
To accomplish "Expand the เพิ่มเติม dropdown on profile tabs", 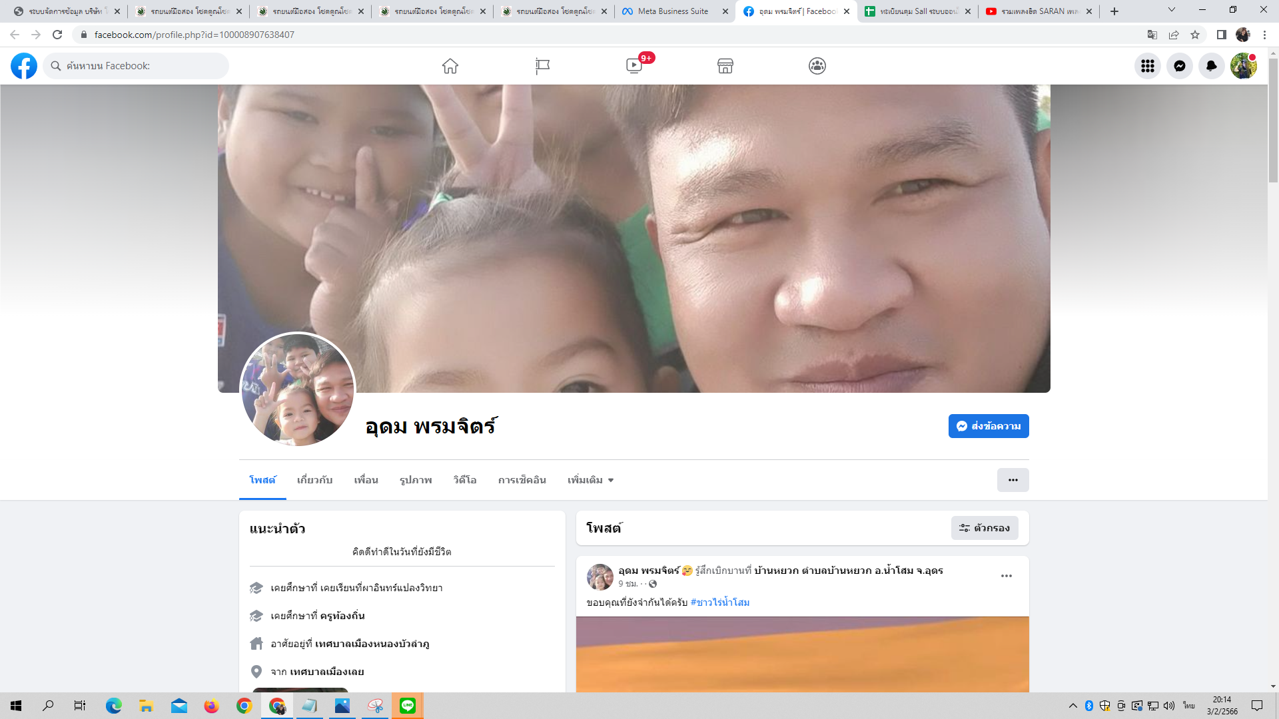I will coord(590,480).
